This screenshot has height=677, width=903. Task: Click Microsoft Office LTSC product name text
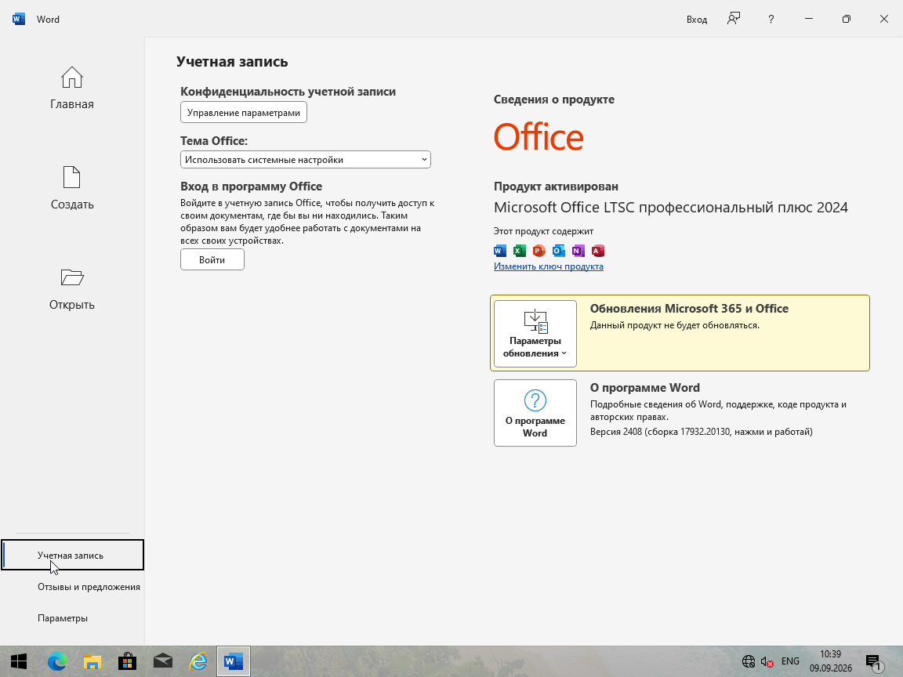[x=670, y=207]
